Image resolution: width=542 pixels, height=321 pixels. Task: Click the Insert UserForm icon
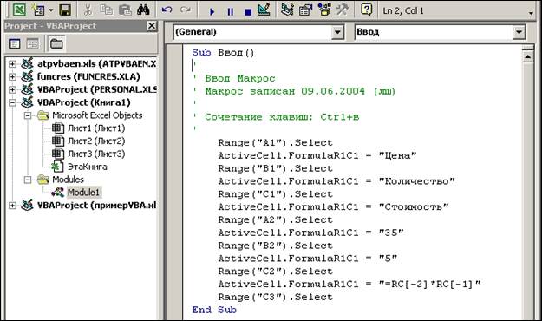[x=38, y=10]
